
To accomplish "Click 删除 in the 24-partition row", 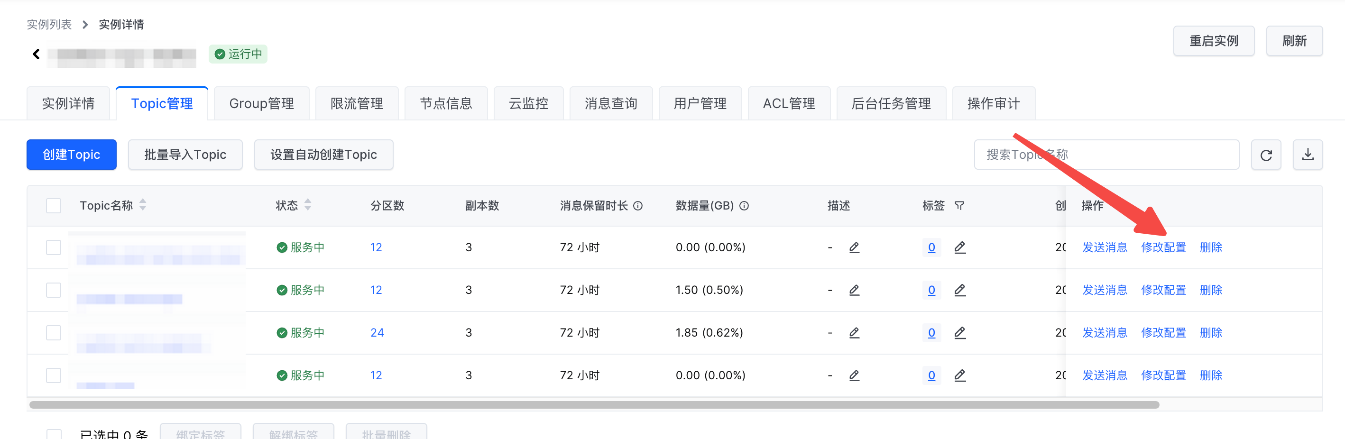I will tap(1211, 333).
